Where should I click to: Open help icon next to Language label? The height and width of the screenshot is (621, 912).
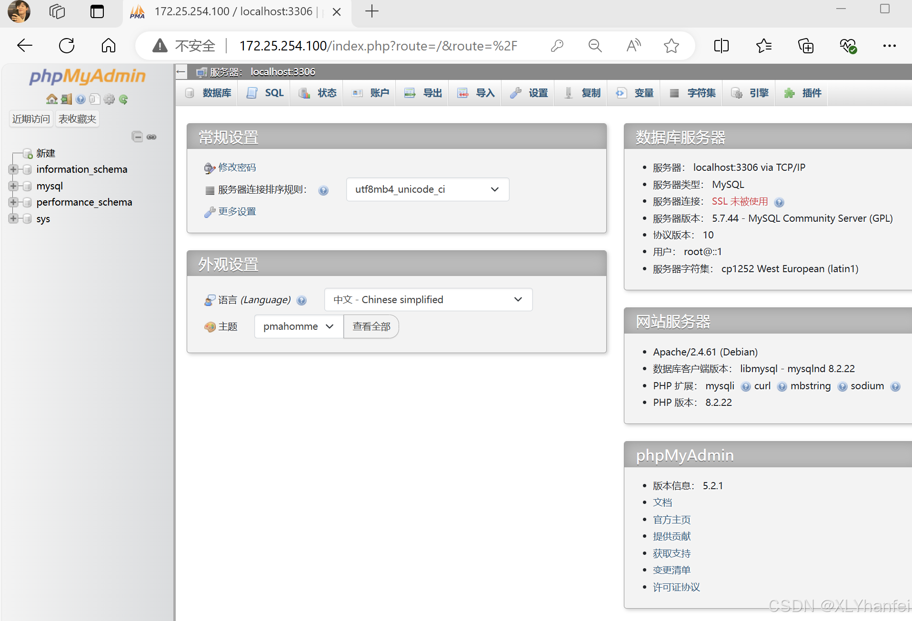[x=301, y=300]
